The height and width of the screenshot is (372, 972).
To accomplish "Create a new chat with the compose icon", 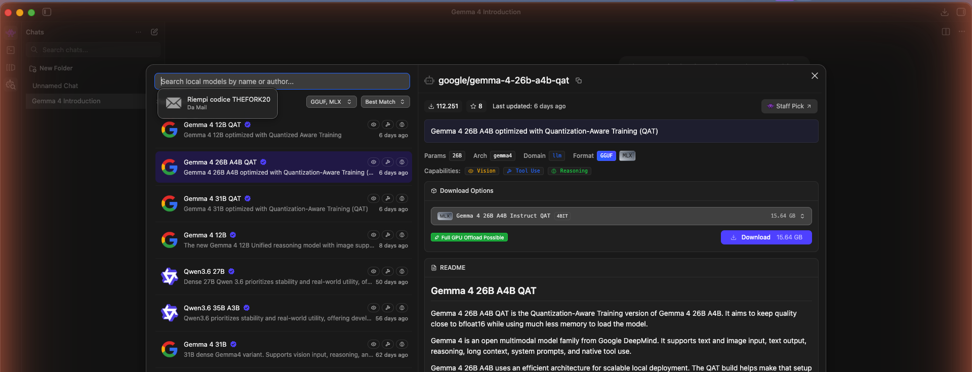I will [154, 32].
